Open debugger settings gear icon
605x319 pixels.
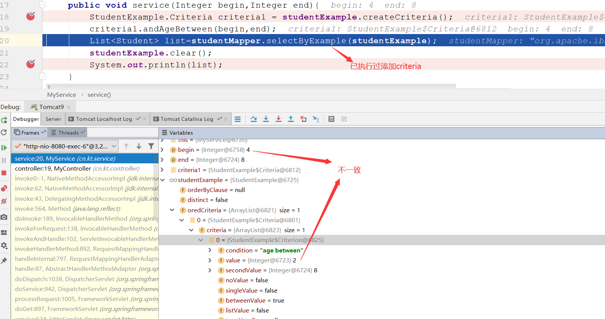tap(4, 245)
